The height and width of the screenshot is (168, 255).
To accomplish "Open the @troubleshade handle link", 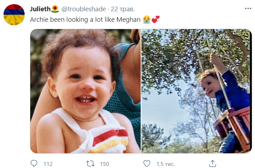I will [x=84, y=9].
